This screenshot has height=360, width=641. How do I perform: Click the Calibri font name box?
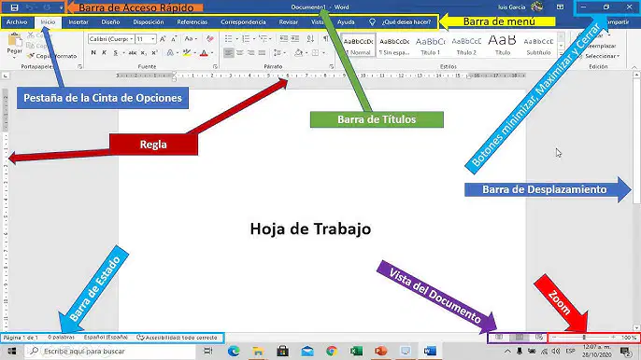(111, 39)
